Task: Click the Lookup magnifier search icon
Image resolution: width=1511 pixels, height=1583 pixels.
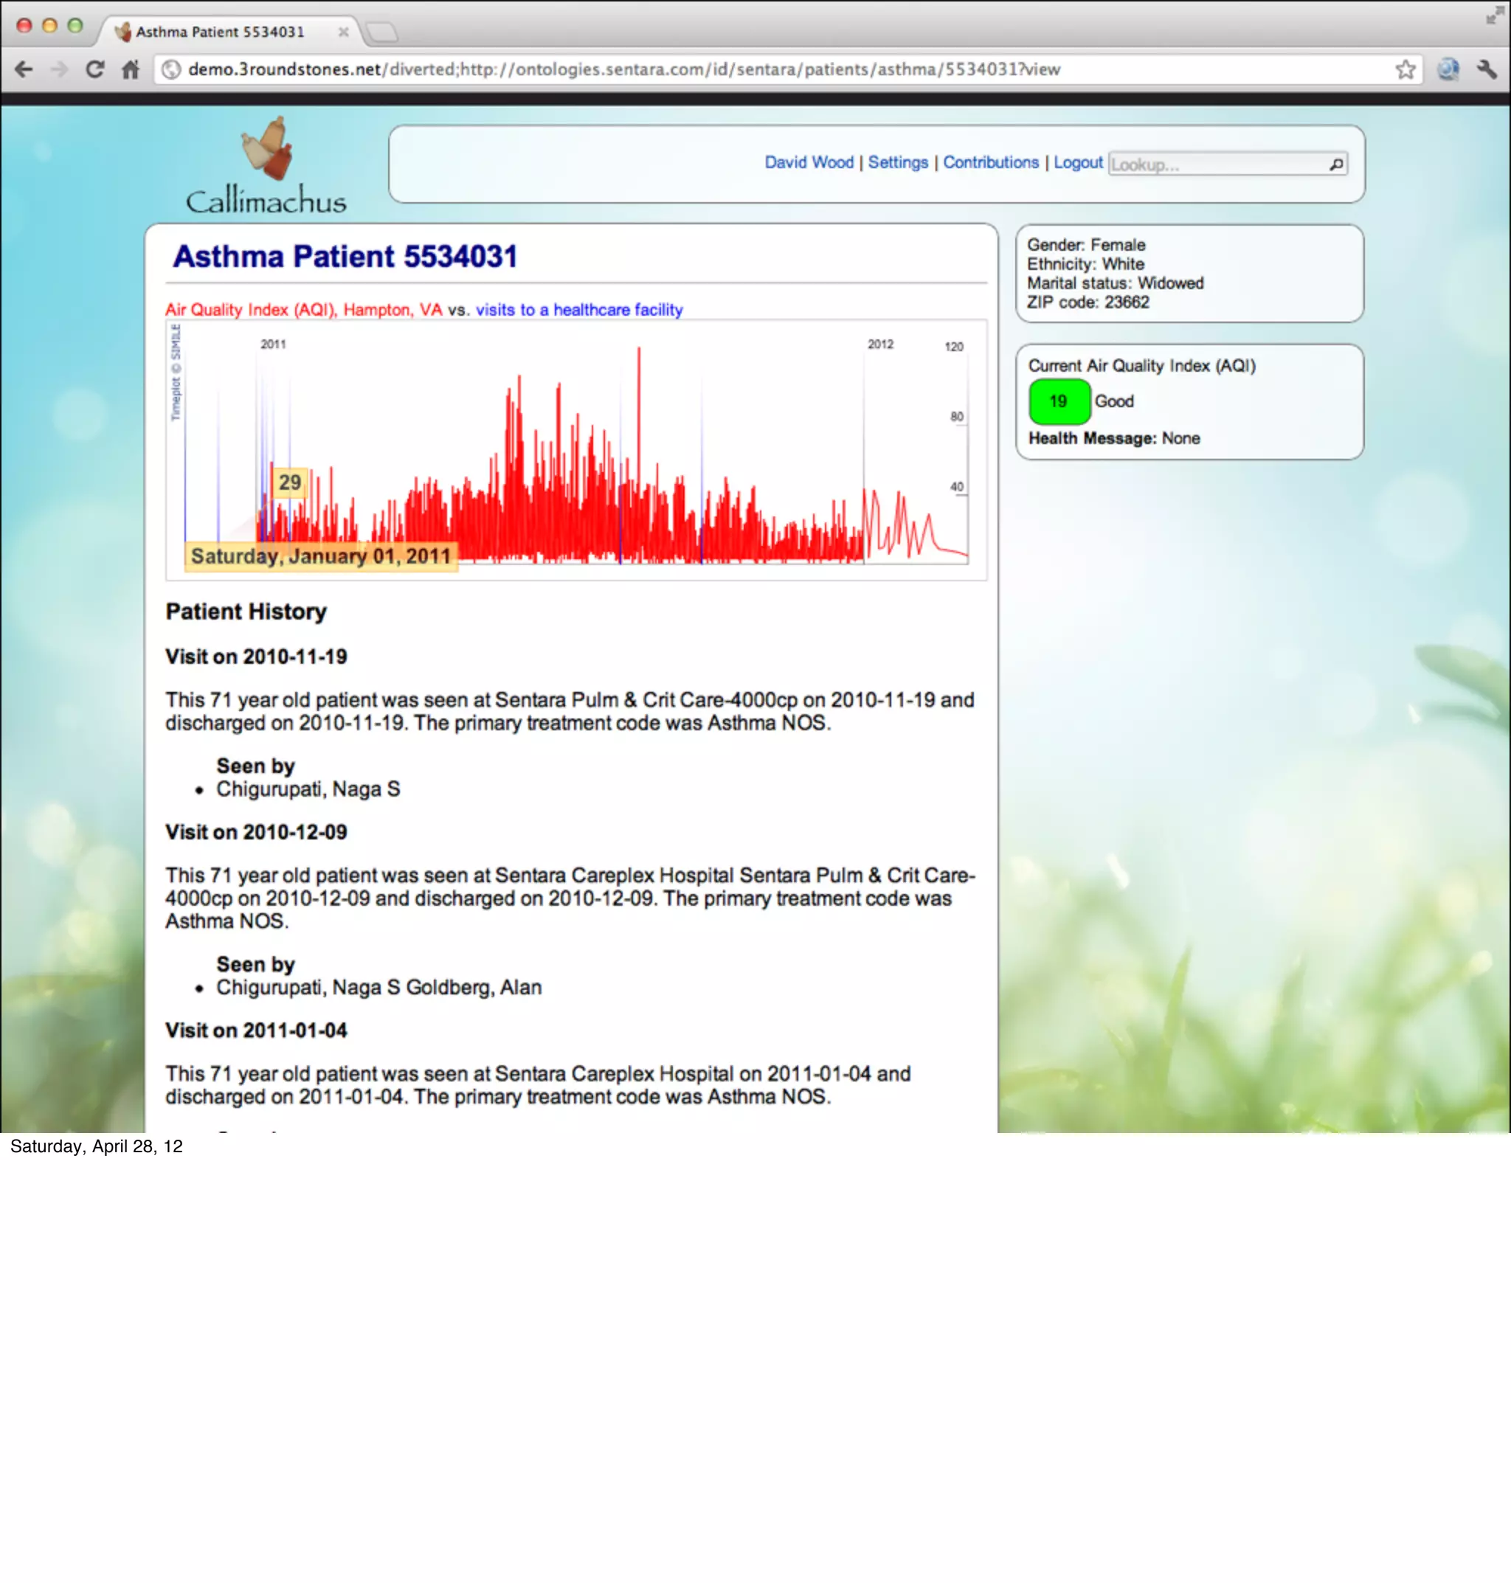Action: (1336, 164)
